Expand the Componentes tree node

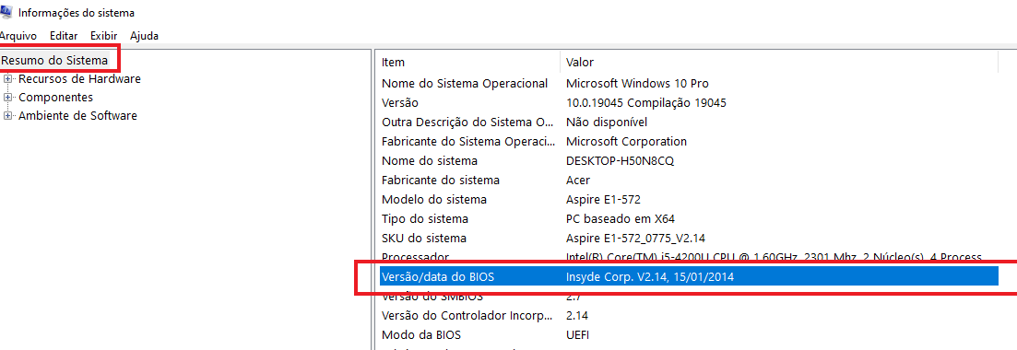[x=7, y=98]
